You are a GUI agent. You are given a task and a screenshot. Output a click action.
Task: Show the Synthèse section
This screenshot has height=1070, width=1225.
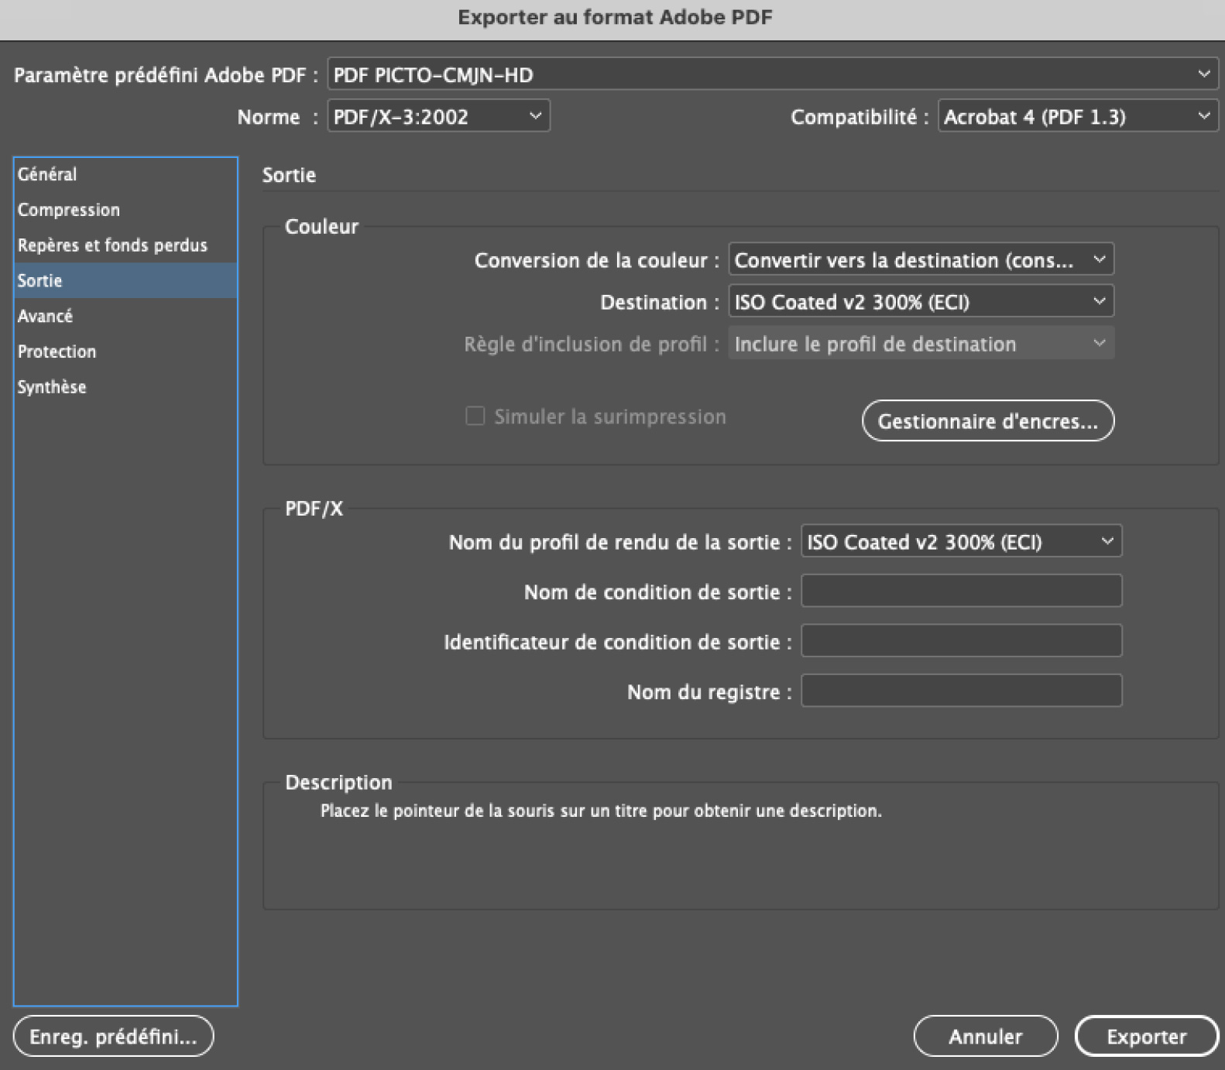point(52,387)
